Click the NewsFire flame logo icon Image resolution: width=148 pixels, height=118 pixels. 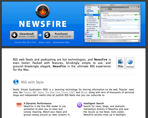43,11
